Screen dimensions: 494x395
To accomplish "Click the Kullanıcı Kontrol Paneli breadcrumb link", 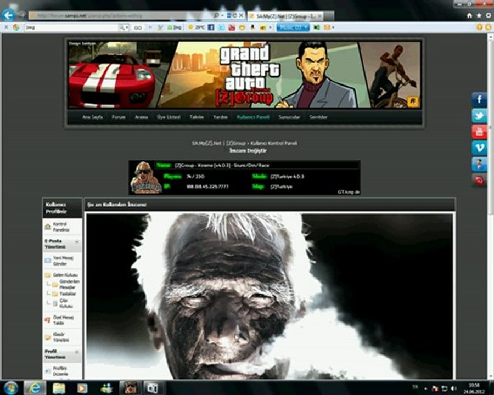I will point(274,143).
